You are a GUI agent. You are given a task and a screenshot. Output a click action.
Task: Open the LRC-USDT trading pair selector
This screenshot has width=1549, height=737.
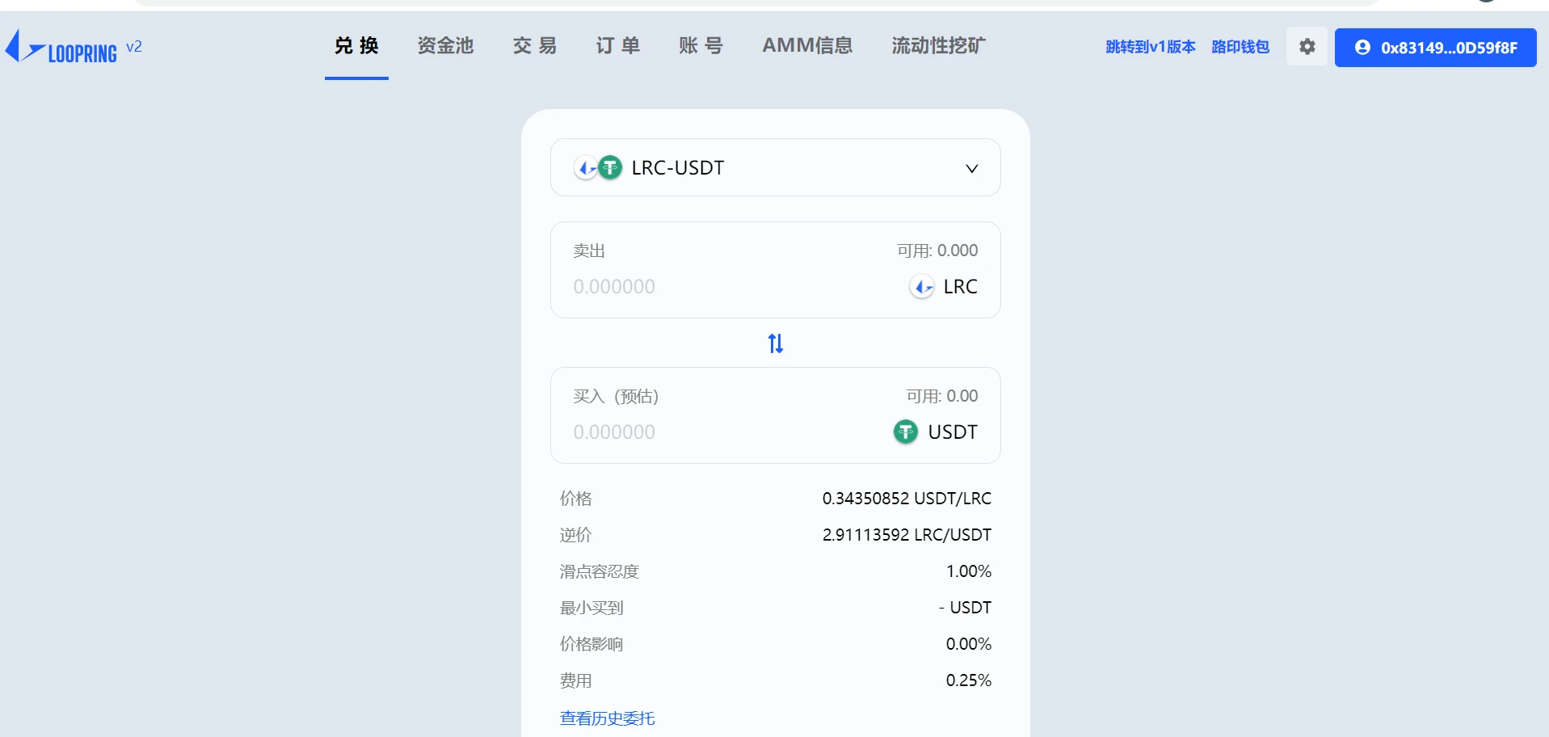776,167
